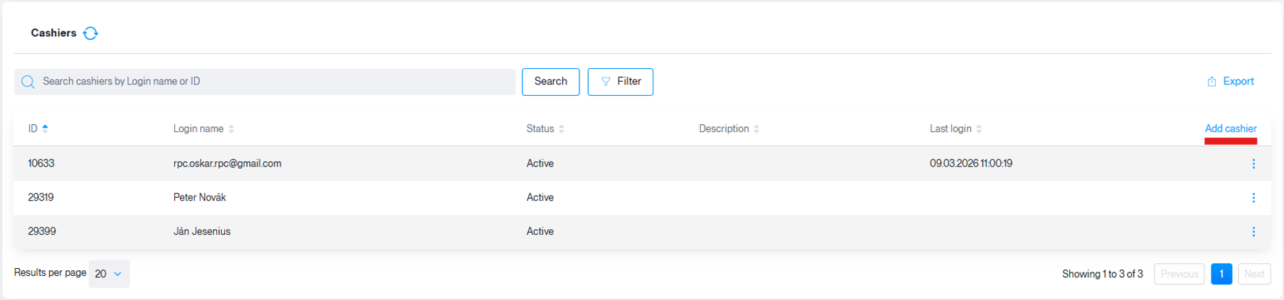Click the Previous page button
1284x300 pixels.
1179,274
